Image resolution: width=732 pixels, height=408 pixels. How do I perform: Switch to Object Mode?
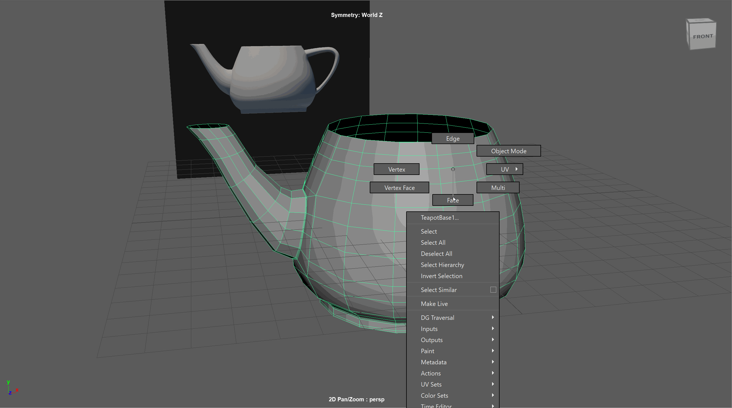point(508,151)
